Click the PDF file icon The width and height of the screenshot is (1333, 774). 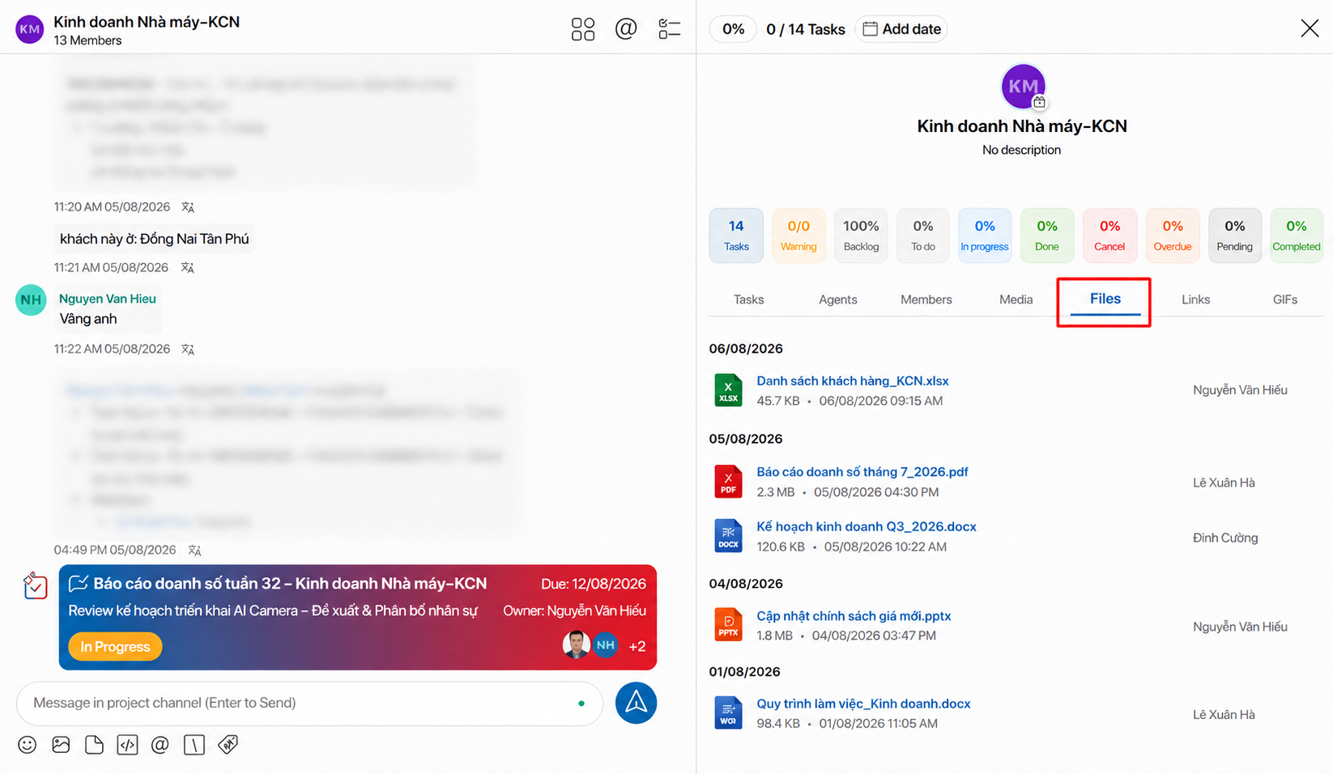[728, 481]
